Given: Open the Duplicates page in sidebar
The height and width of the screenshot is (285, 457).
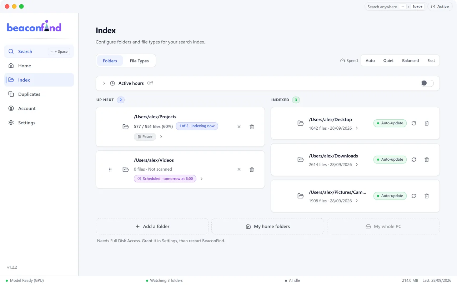Looking at the screenshot, I should coord(39,94).
